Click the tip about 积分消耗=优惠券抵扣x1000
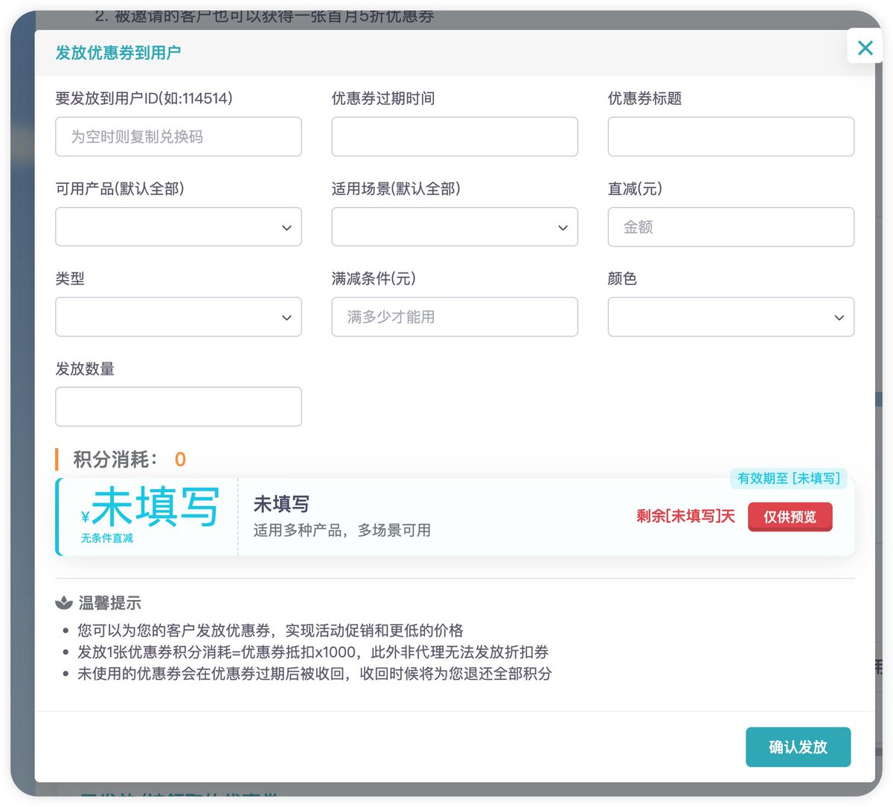893x807 pixels. pyautogui.click(x=313, y=652)
